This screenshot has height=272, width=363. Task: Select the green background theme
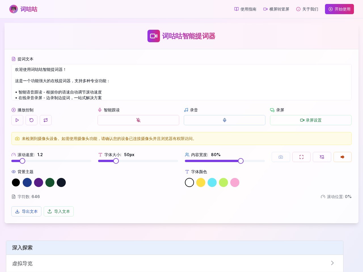(x=50, y=182)
